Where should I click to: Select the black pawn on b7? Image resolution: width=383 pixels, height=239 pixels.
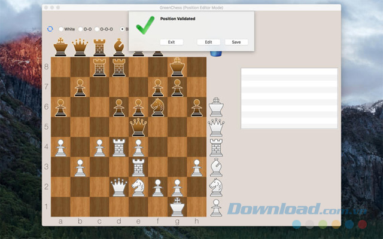tap(80, 88)
